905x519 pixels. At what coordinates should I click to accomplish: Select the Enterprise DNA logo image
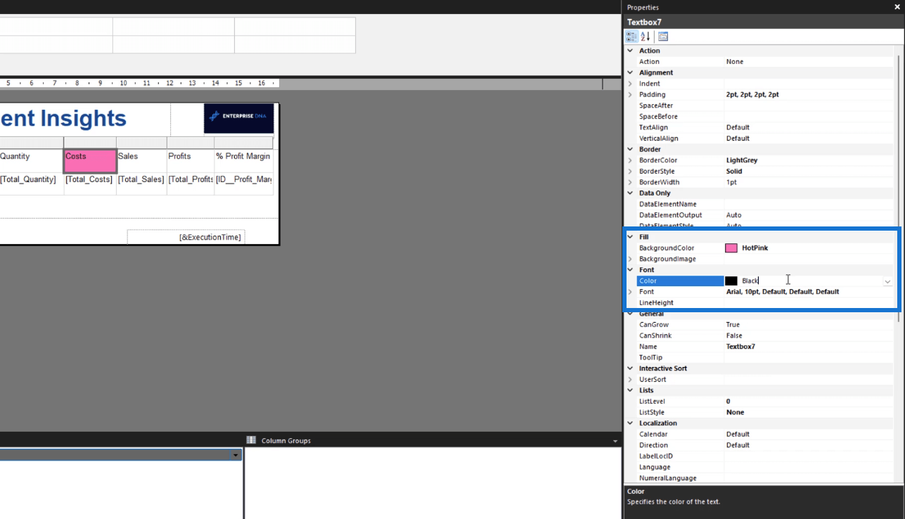tap(239, 118)
